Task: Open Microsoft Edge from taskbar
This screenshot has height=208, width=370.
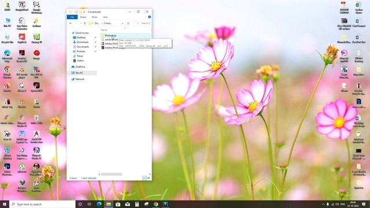Action: coord(99,204)
